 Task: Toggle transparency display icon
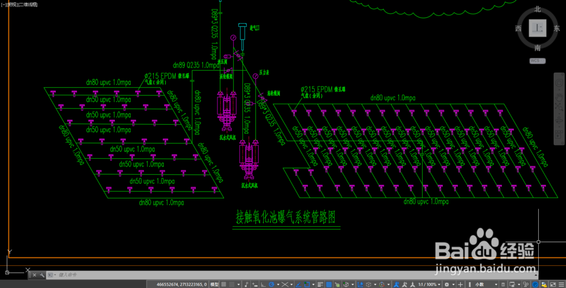point(329,285)
